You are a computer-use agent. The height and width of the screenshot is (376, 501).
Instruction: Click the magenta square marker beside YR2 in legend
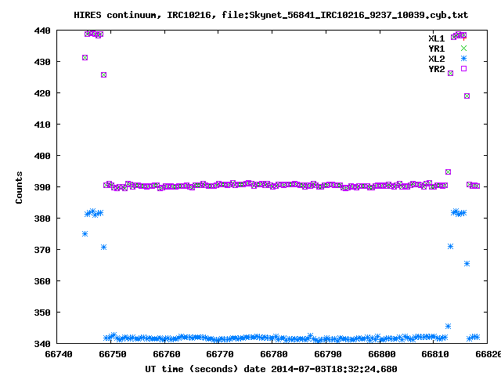pos(463,68)
